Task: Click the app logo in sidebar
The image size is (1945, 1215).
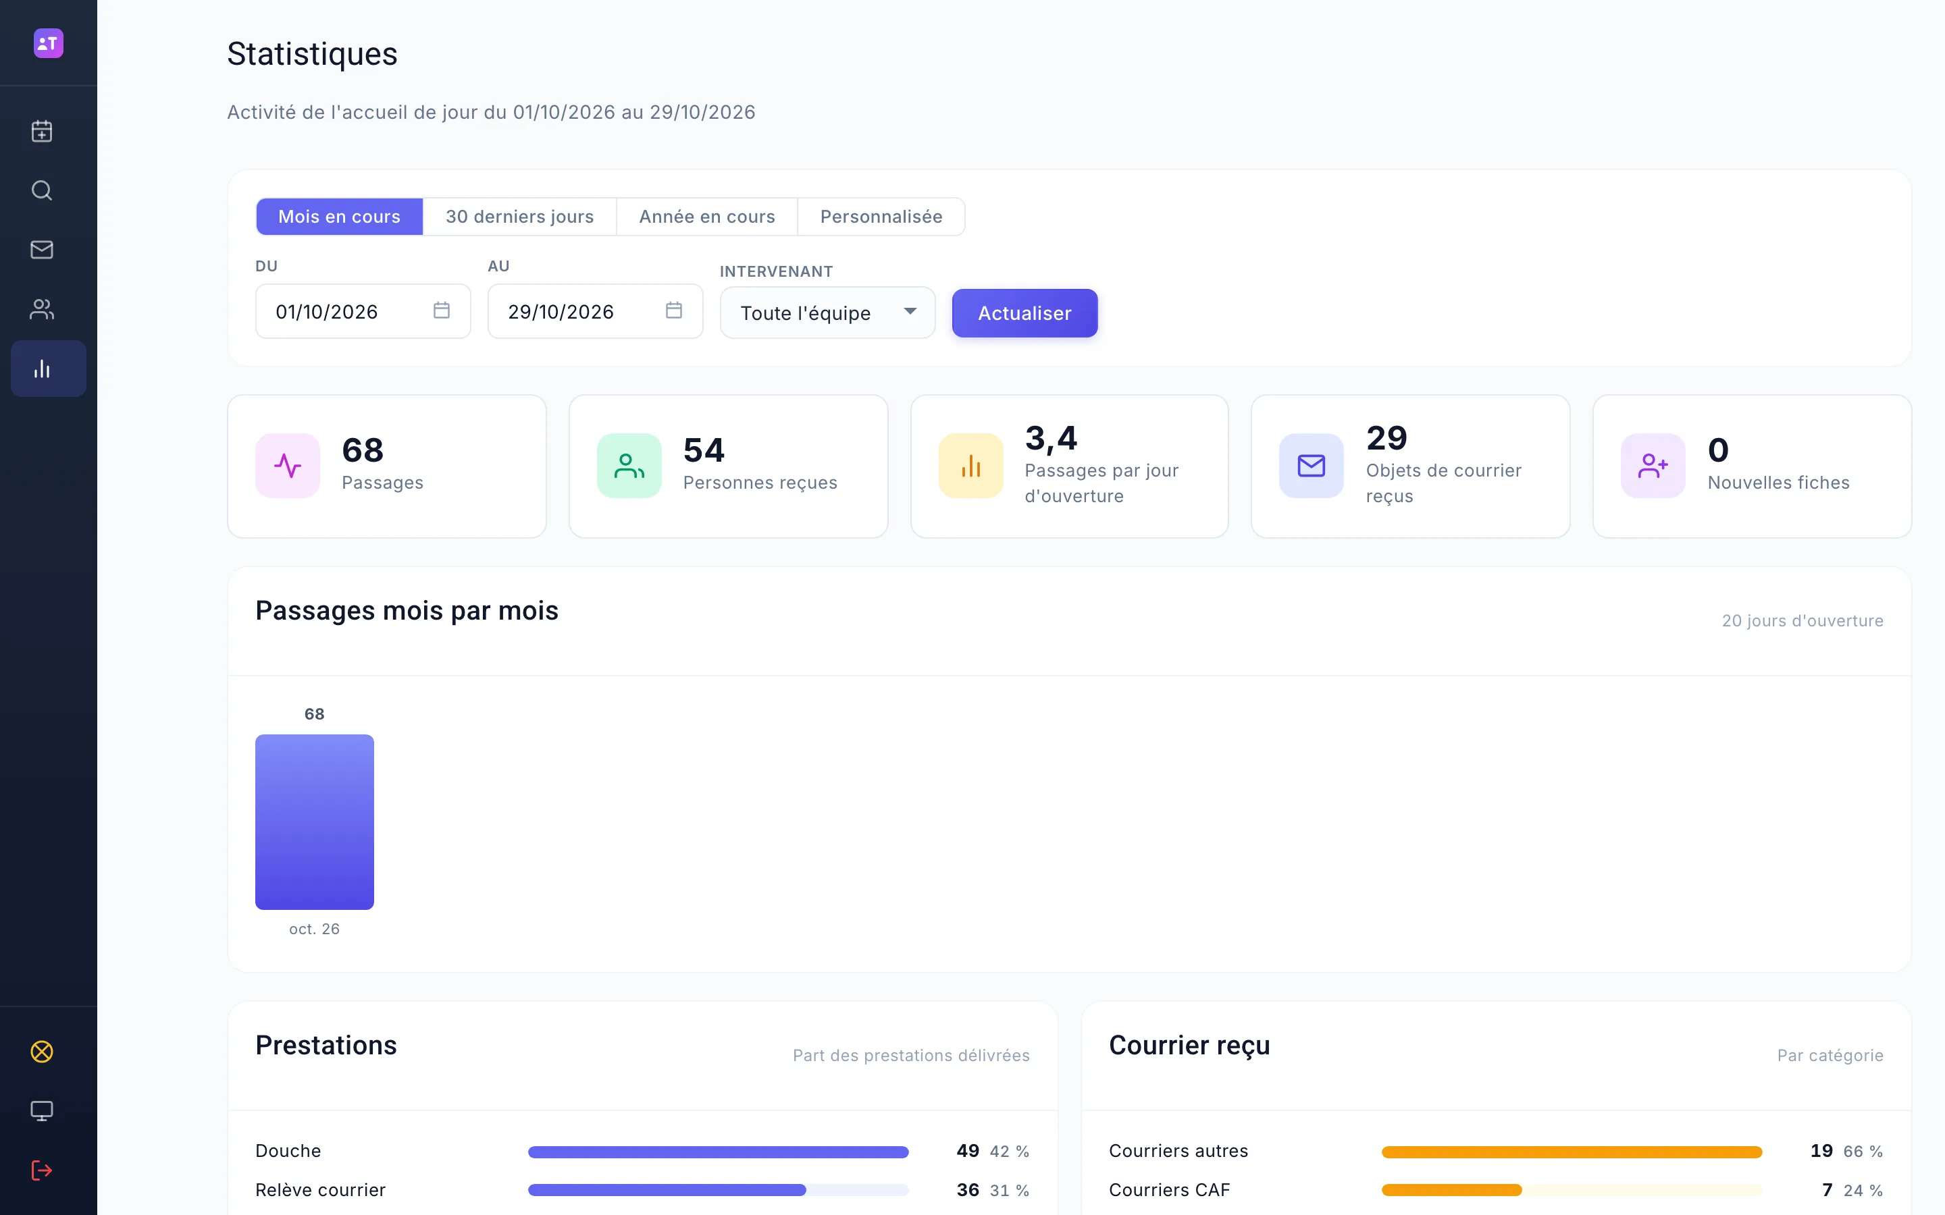Action: (x=48, y=43)
